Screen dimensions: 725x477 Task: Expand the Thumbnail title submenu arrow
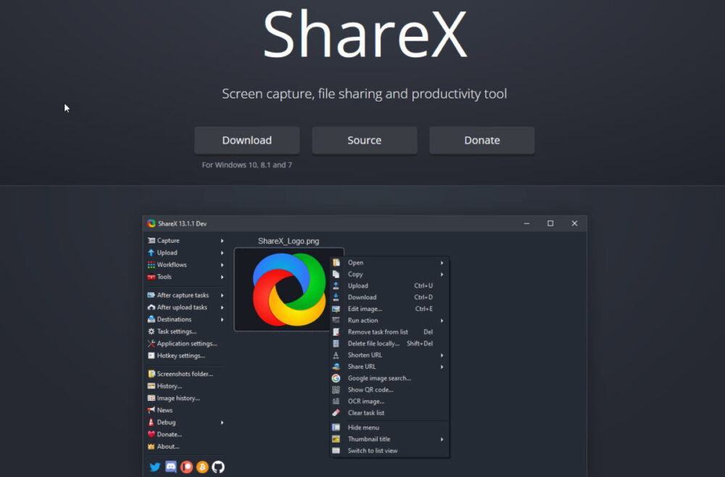[x=442, y=439]
